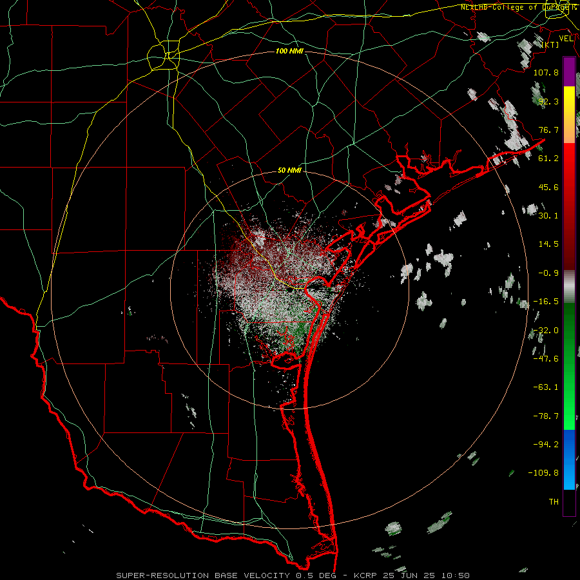Select the "VEL" legend heading
580x580 pixels.
tap(566, 39)
